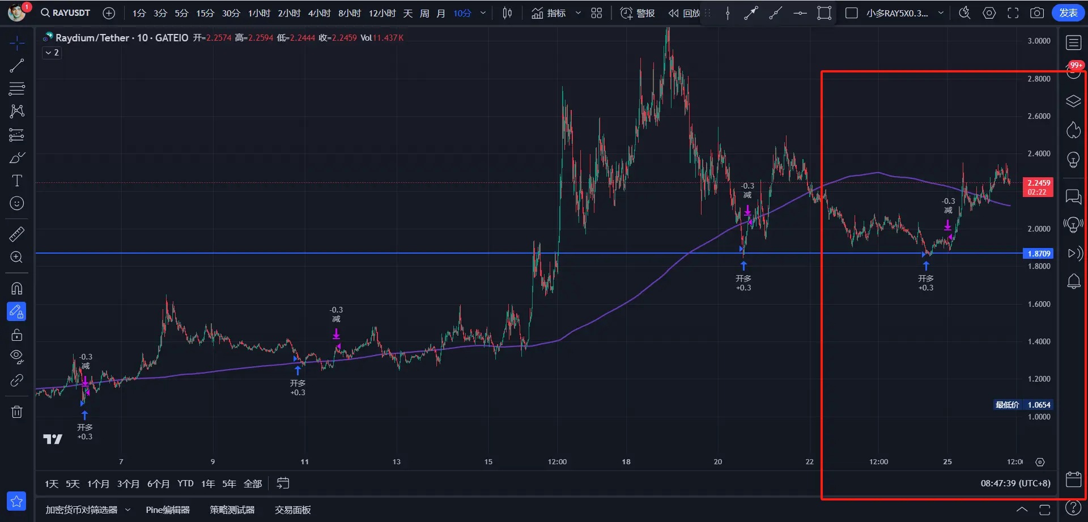Open the 指标 indicators dialog
Screen dimensions: 1088x522
549,13
